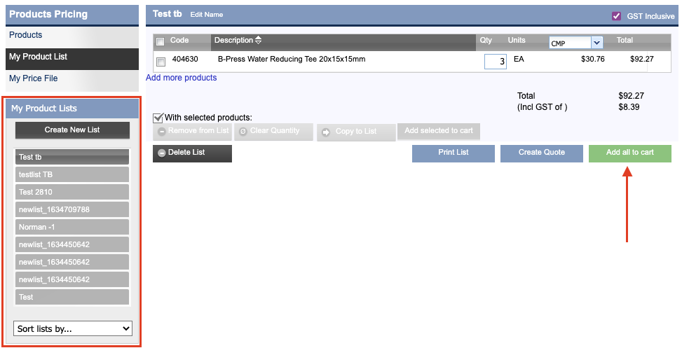Toggle the With selected products checkbox

tap(158, 118)
